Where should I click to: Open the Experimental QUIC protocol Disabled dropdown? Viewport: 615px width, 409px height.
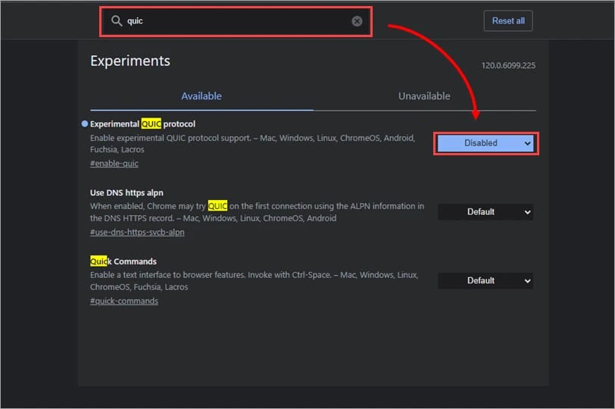tap(485, 142)
